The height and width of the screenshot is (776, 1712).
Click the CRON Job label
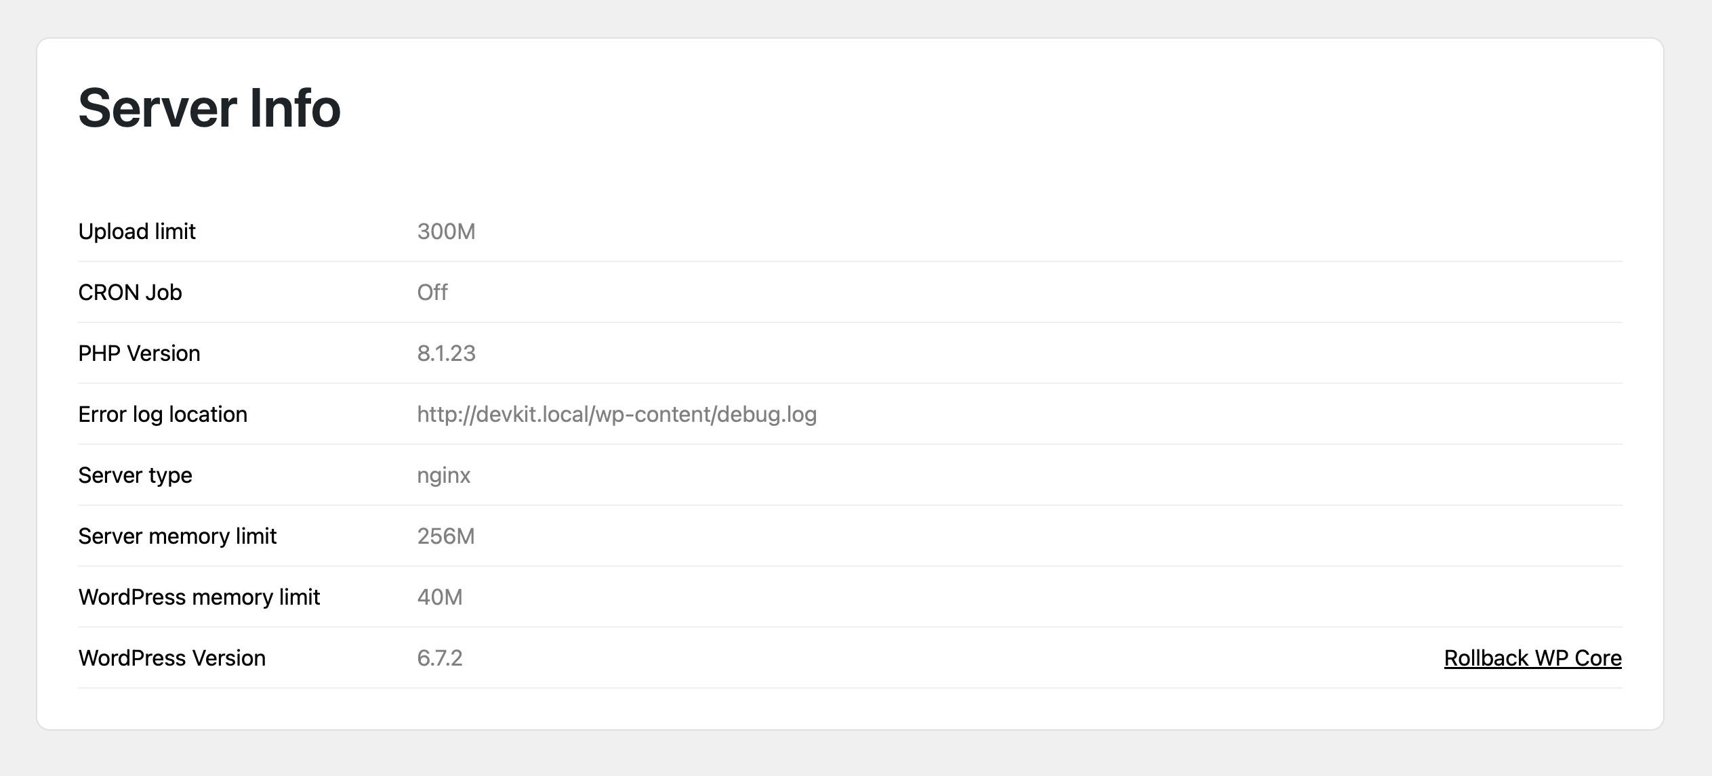tap(130, 293)
